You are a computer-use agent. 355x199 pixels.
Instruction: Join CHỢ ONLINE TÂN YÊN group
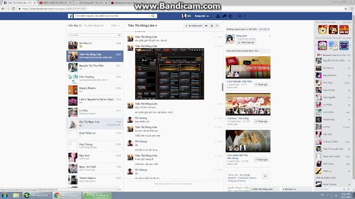click(x=261, y=84)
